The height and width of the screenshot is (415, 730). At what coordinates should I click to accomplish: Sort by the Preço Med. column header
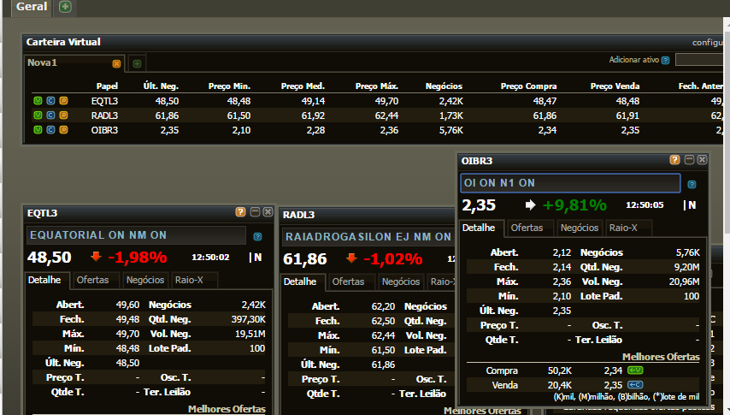[303, 86]
